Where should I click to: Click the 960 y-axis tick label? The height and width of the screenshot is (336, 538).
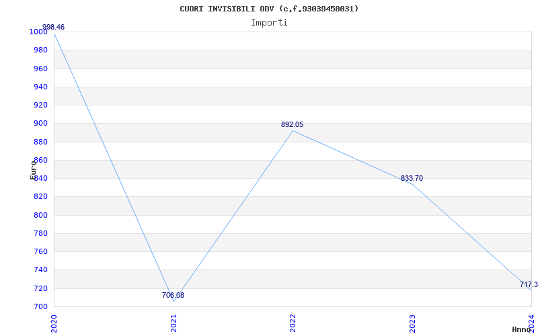pos(40,69)
